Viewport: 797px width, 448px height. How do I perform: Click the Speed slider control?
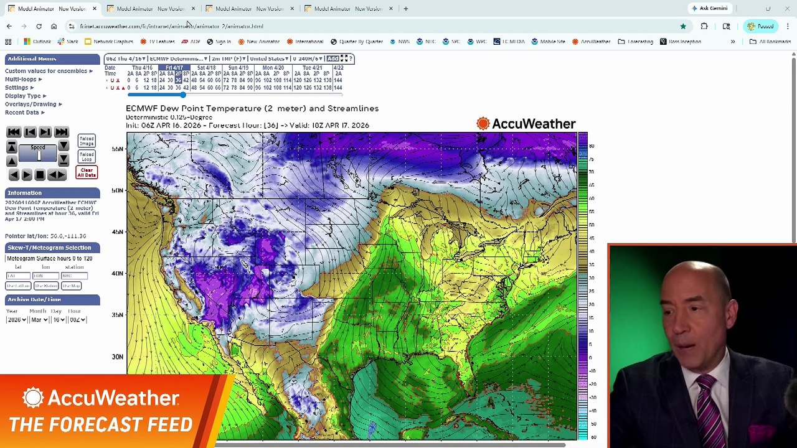pyautogui.click(x=38, y=154)
